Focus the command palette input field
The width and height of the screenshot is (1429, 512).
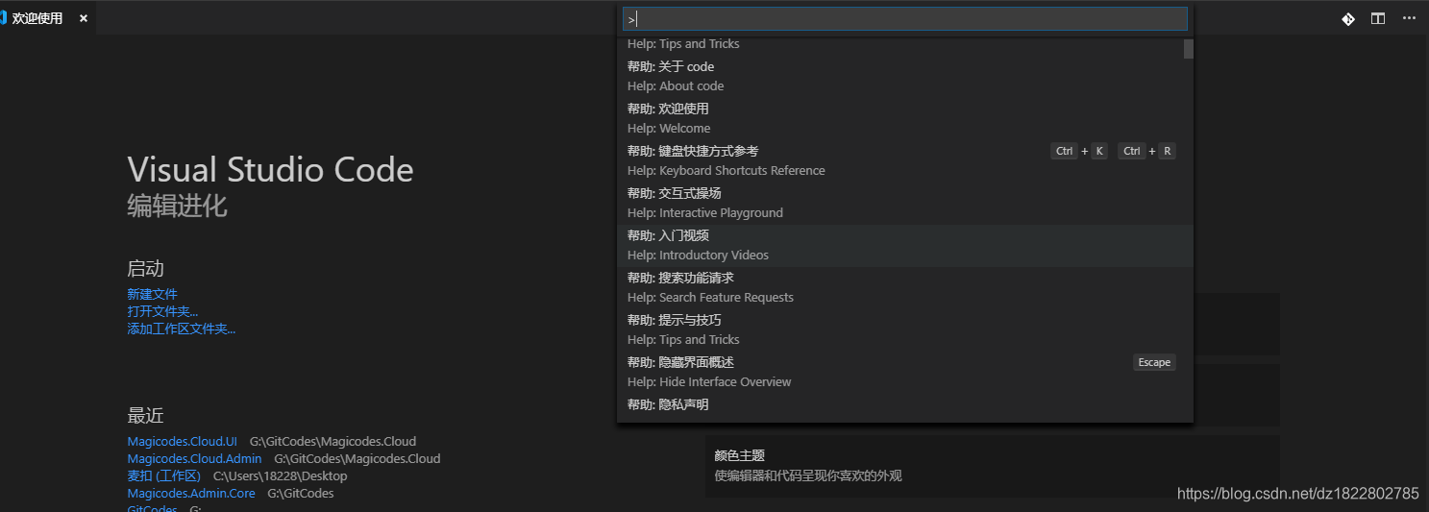(905, 19)
